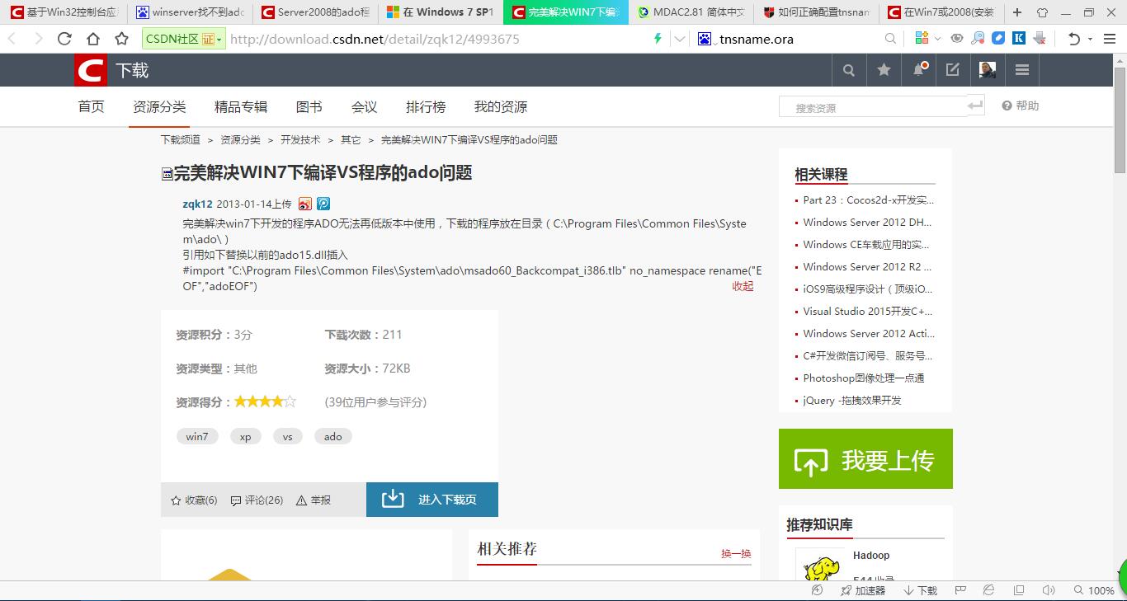1127x601 pixels.
Task: Click the blue K extension icon
Action: (x=1019, y=39)
